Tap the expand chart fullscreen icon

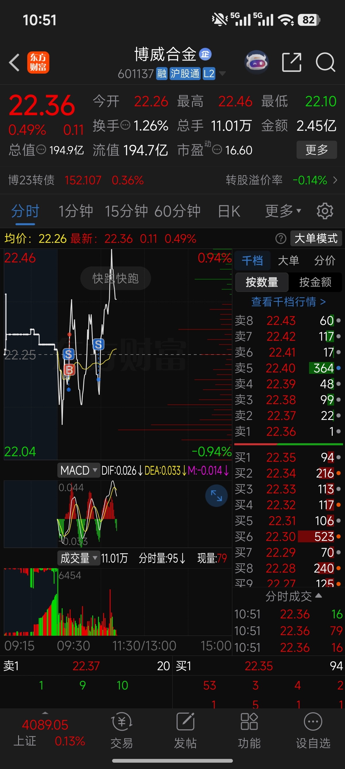click(216, 496)
